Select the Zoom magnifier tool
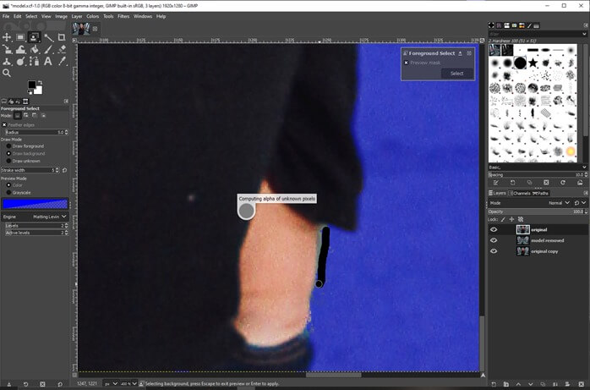 (7, 73)
